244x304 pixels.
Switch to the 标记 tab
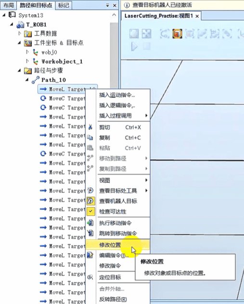64,5
